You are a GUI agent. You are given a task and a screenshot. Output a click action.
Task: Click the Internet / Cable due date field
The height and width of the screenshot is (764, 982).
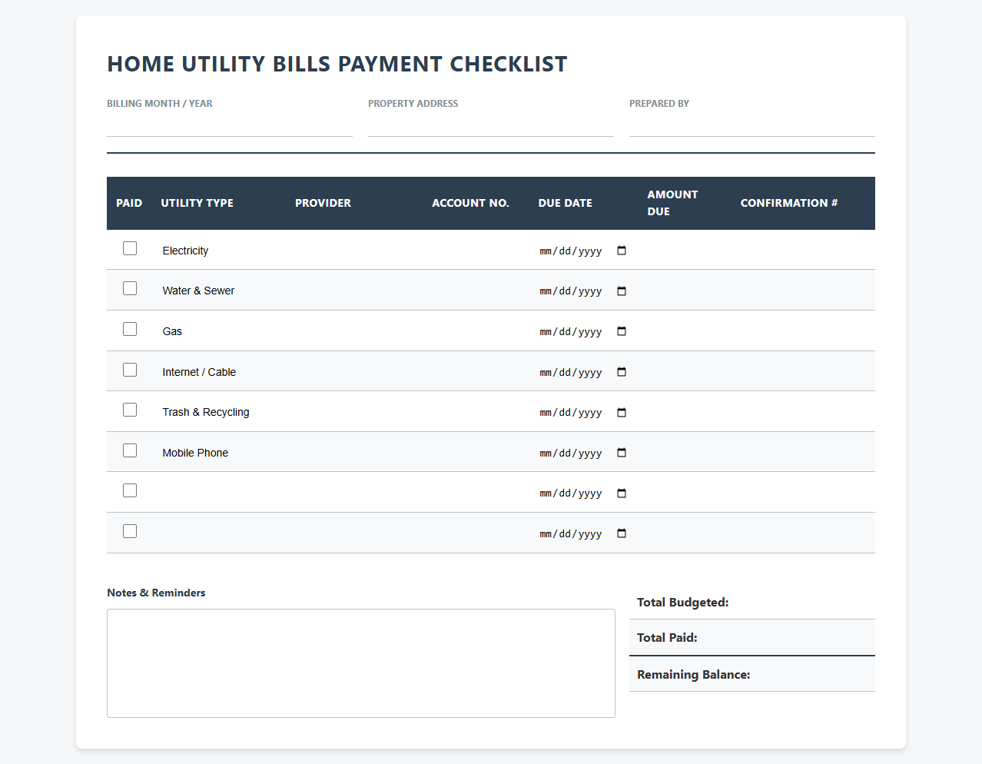(583, 372)
